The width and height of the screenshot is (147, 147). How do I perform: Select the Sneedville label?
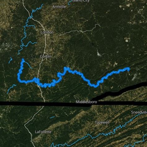click(139, 112)
